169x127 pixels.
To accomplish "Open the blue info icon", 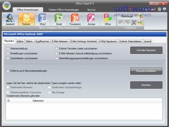I will (x=164, y=9).
